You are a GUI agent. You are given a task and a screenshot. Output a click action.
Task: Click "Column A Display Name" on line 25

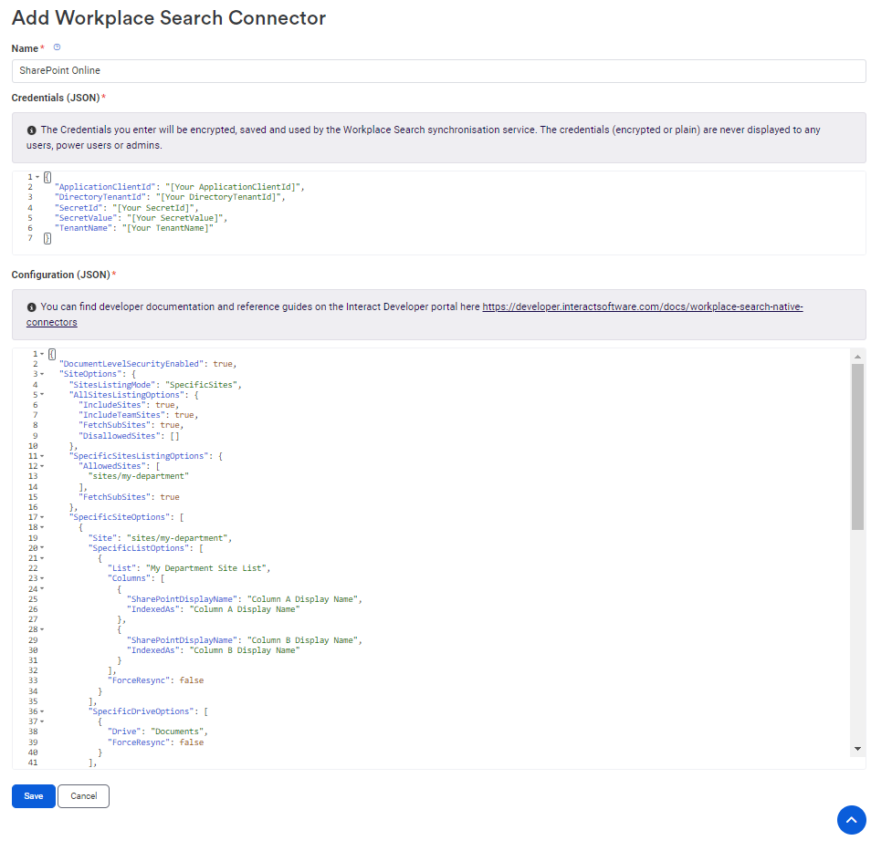tap(302, 599)
